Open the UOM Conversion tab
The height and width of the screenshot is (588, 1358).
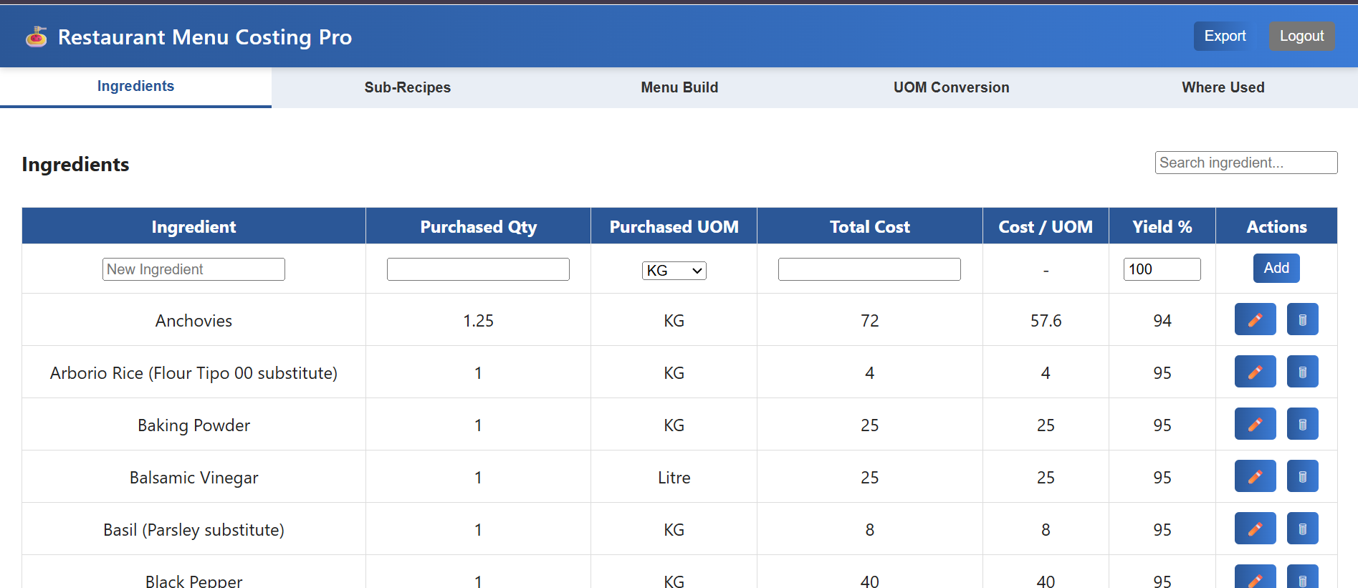[x=951, y=87]
